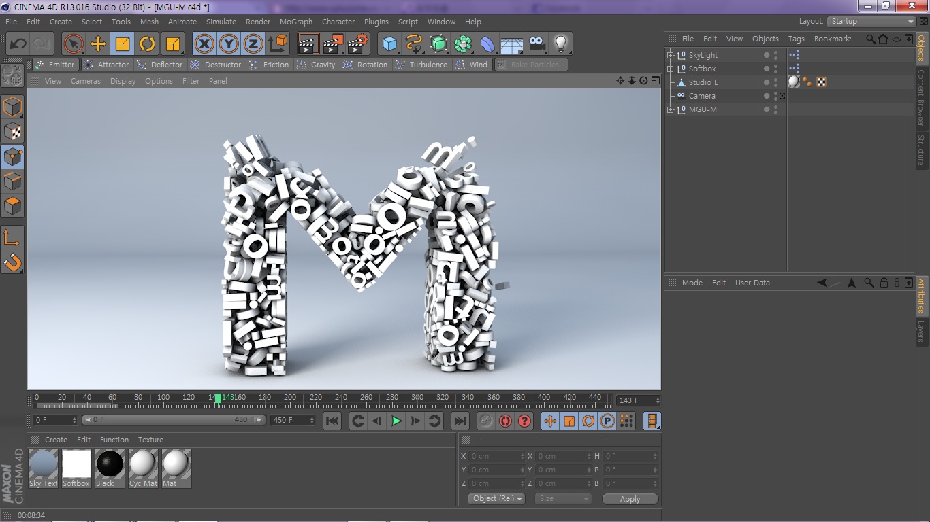Toggle Autokeying button

pos(504,421)
